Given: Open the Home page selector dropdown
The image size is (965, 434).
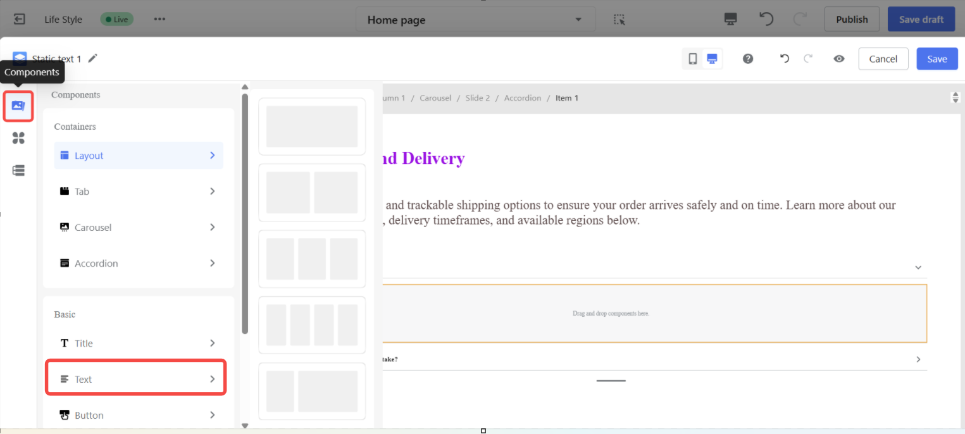Looking at the screenshot, I should [x=475, y=20].
